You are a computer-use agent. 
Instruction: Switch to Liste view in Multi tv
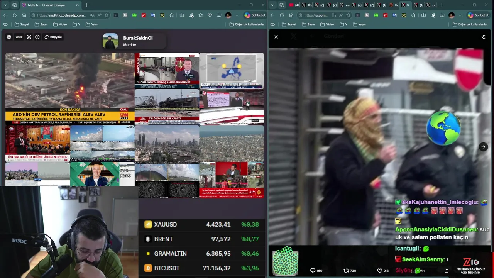pyautogui.click(x=19, y=37)
